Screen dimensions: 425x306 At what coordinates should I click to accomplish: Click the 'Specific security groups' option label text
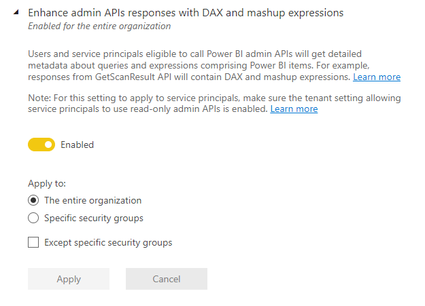coord(94,218)
